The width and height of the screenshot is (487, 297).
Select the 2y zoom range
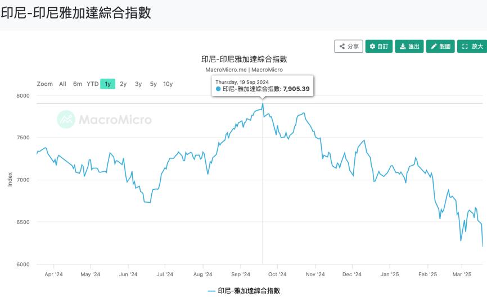click(x=123, y=84)
